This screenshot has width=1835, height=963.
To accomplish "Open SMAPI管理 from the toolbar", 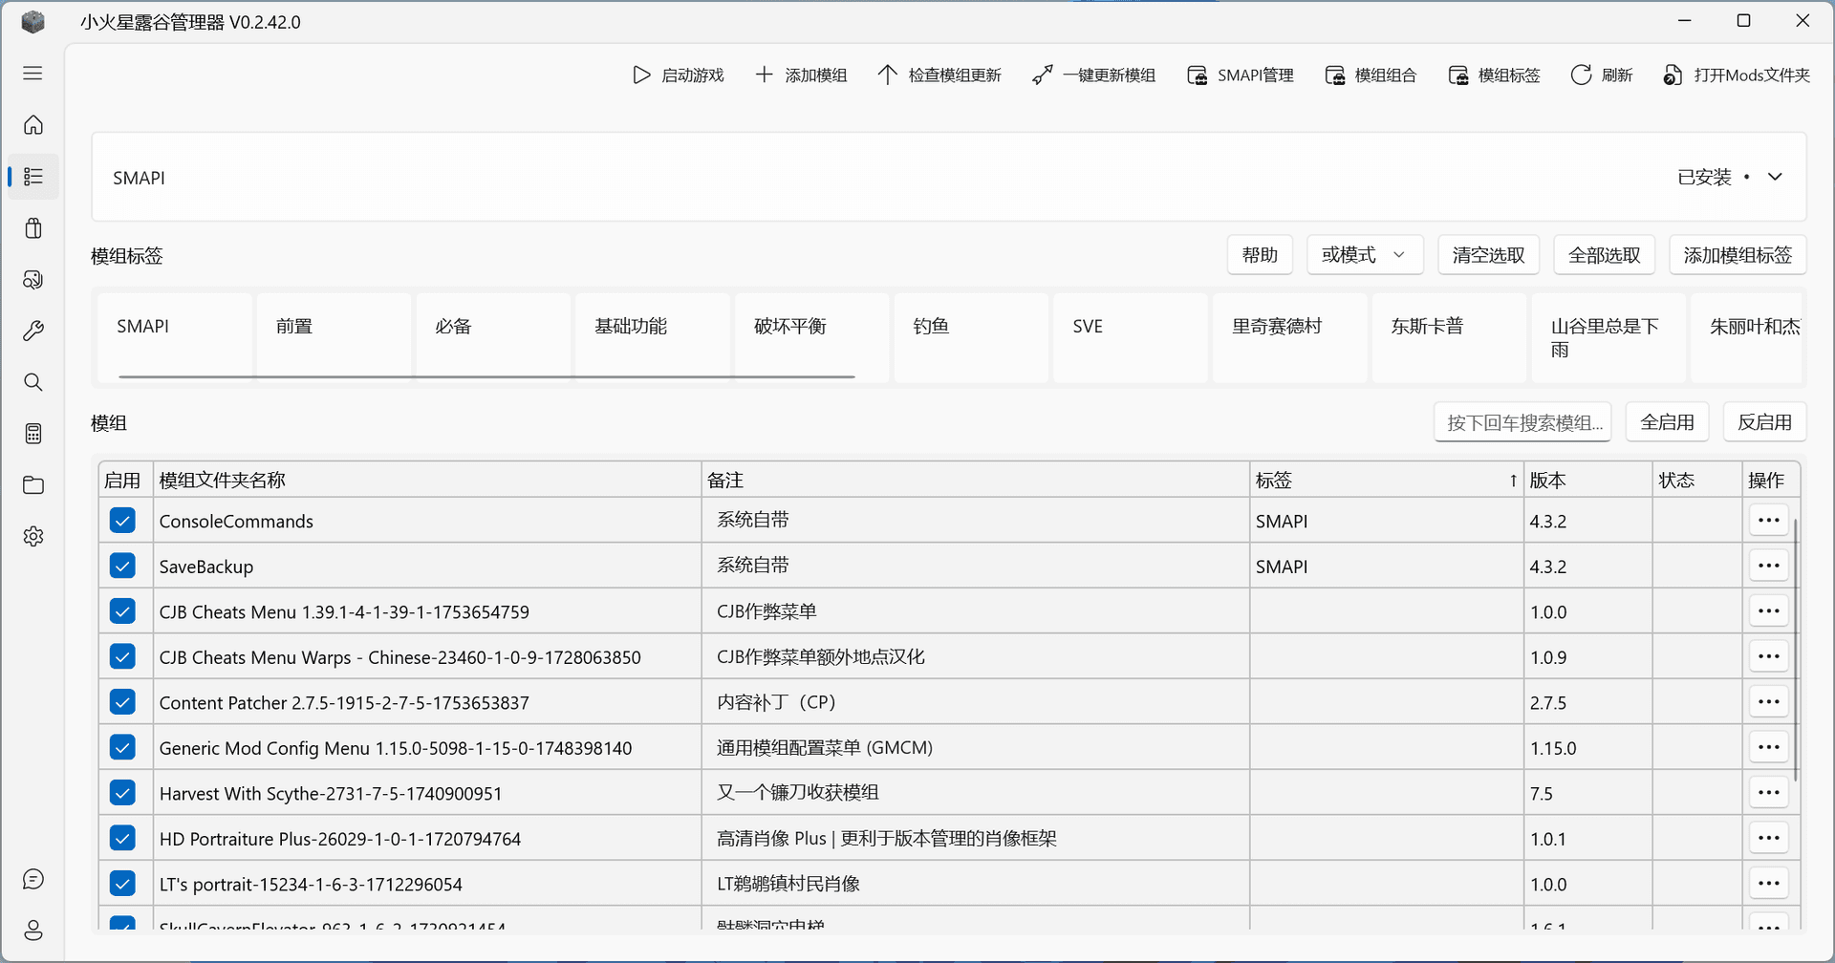I will [1240, 75].
